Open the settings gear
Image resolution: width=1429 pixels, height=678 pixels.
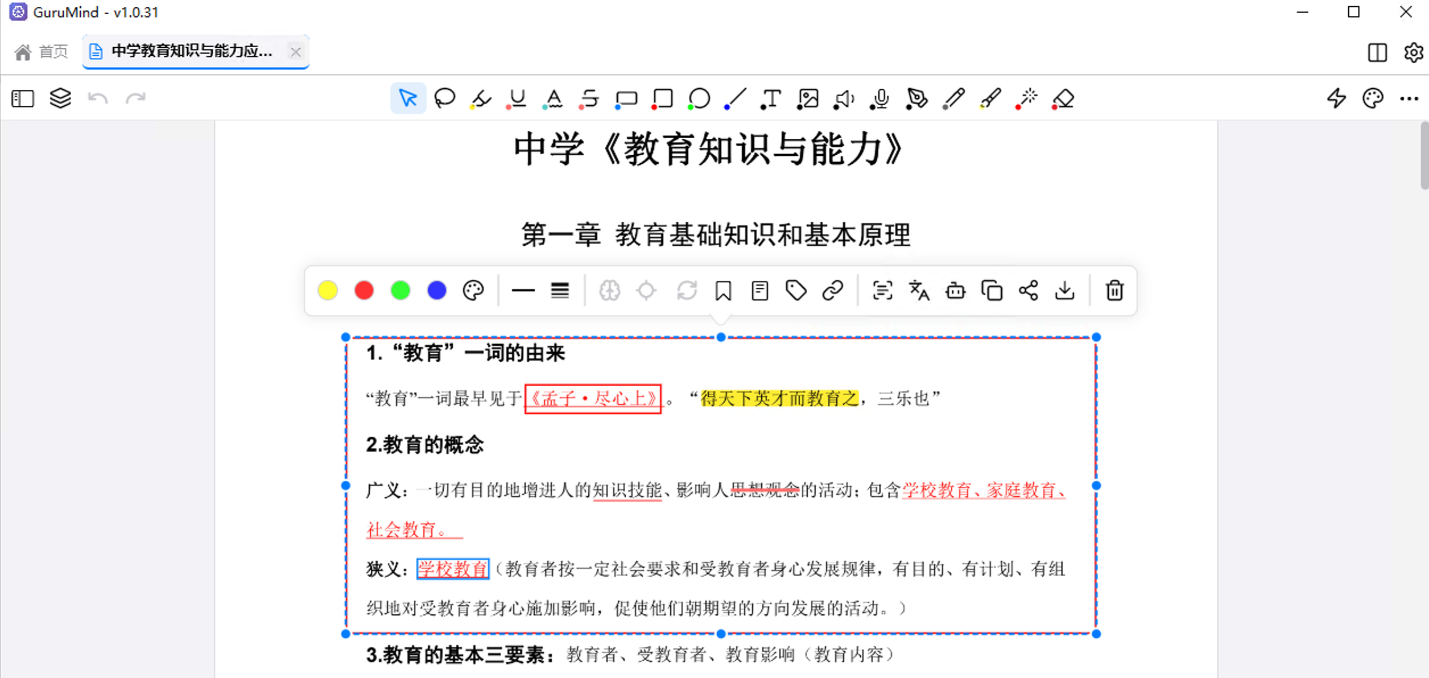click(x=1413, y=52)
